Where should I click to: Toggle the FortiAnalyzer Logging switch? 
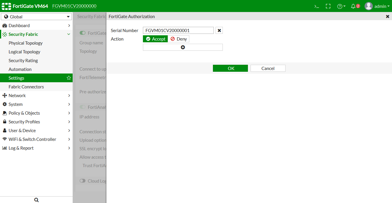[83, 107]
